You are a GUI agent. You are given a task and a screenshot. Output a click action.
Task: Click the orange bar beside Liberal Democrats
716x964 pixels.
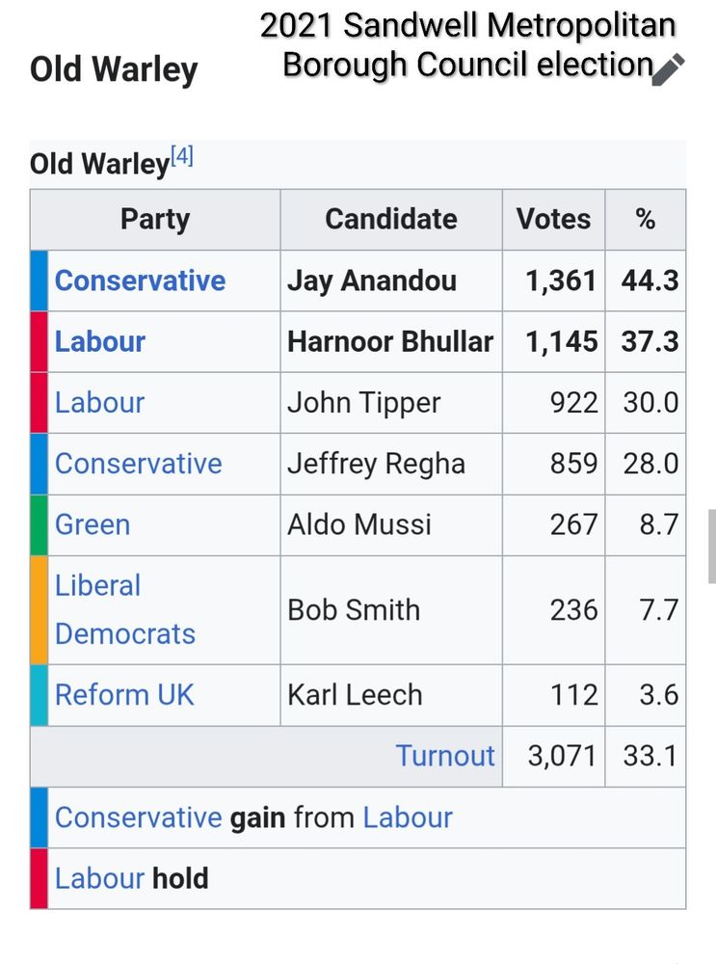tap(40, 609)
